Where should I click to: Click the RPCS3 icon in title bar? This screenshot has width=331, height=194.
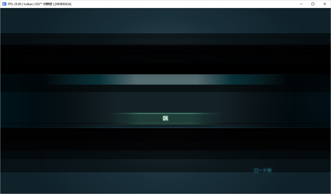tap(4, 4)
